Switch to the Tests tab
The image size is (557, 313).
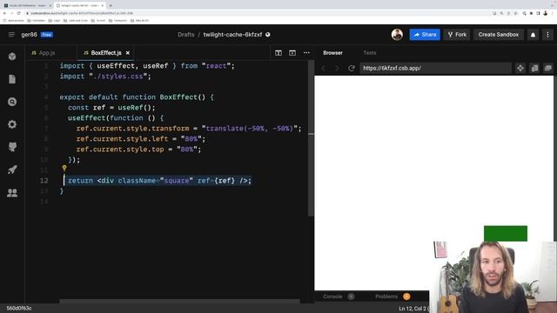click(x=369, y=52)
